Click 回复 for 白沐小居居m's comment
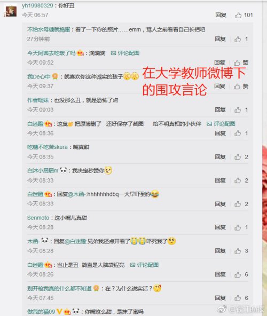 (x=220, y=180)
